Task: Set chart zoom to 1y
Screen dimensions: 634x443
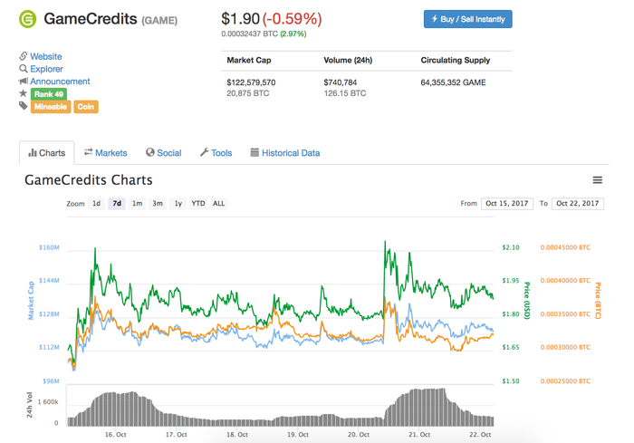Action: [178, 204]
